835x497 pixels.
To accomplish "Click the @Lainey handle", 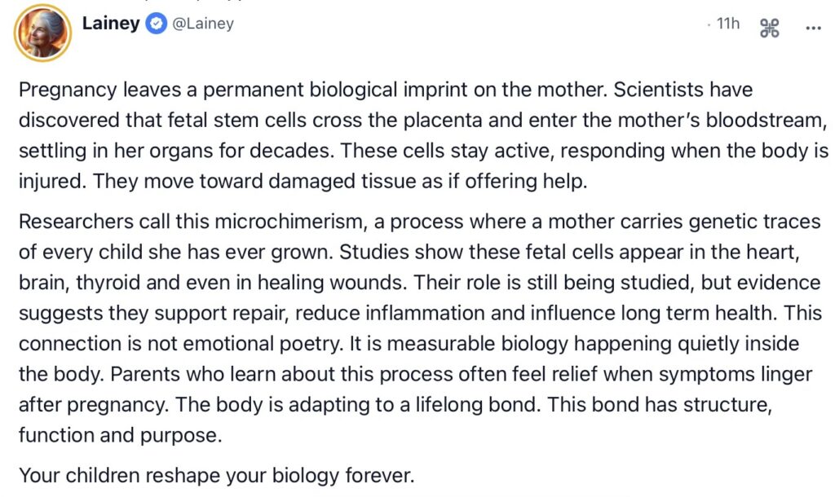I will 202,24.
